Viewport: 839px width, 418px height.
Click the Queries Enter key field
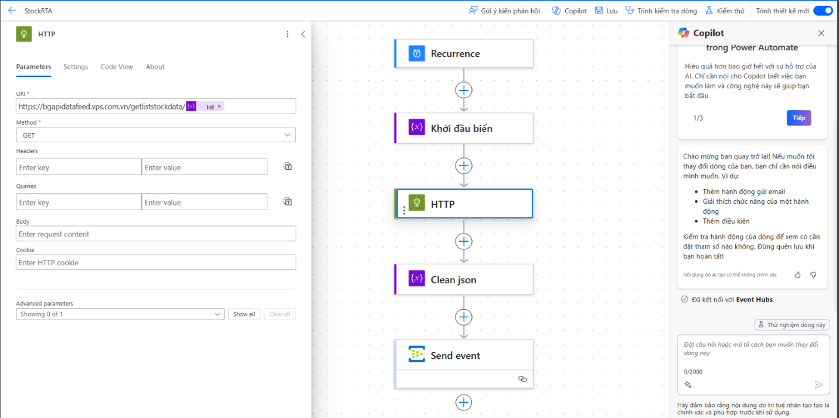pos(79,203)
